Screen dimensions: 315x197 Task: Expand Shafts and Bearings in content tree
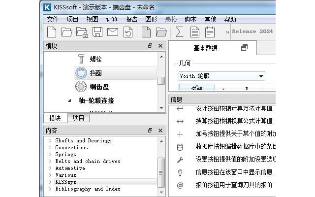click(x=50, y=140)
